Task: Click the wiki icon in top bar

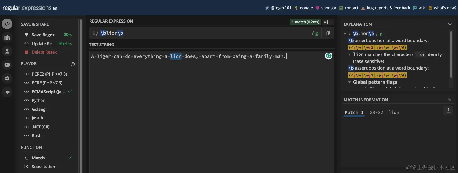Action: coord(415,8)
